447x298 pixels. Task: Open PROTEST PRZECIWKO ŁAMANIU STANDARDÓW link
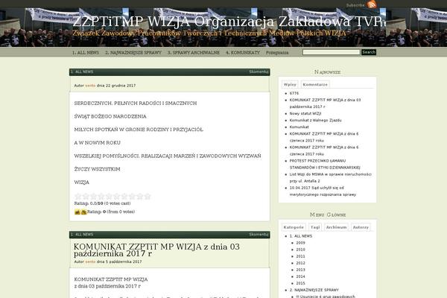coord(325,164)
